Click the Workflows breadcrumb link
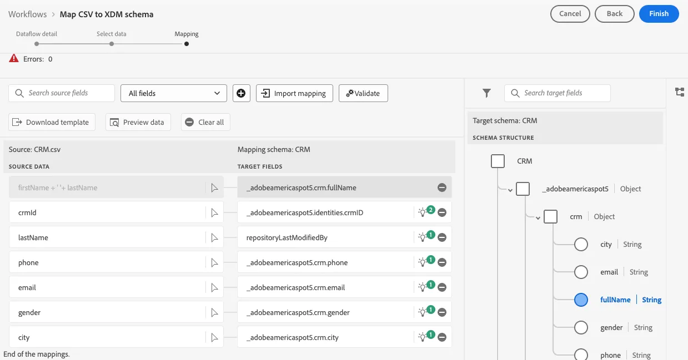 pyautogui.click(x=28, y=14)
